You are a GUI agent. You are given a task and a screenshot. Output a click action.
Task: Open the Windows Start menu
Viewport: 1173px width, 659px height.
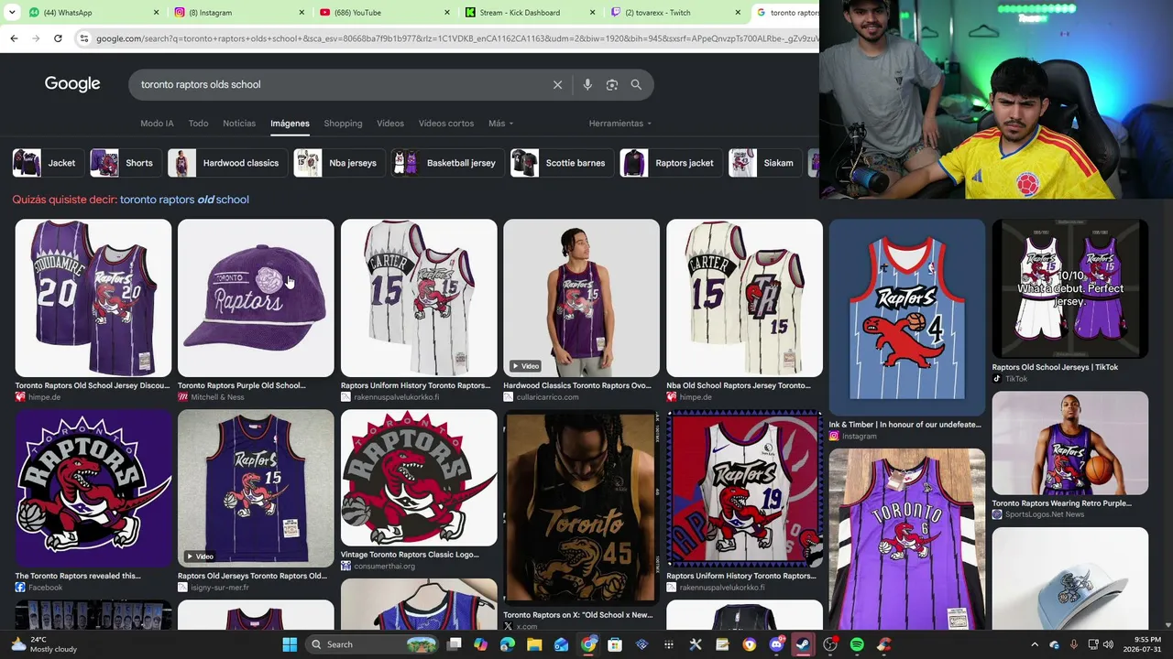(x=290, y=644)
